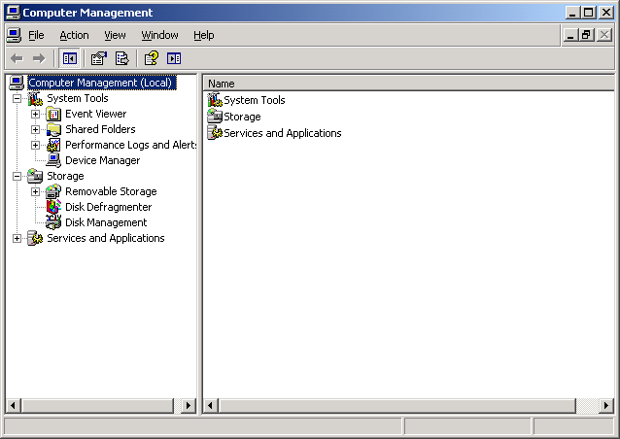The width and height of the screenshot is (620, 439).
Task: Open the Window menu
Action: point(159,35)
